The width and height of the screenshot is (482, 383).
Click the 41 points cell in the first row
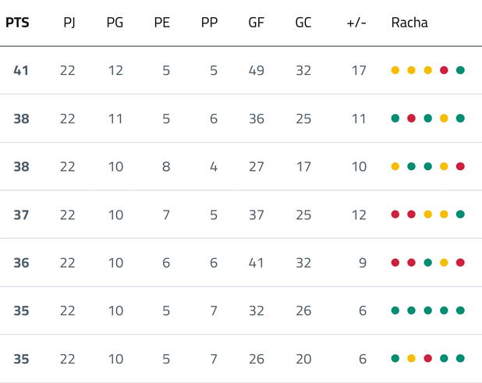click(x=21, y=70)
